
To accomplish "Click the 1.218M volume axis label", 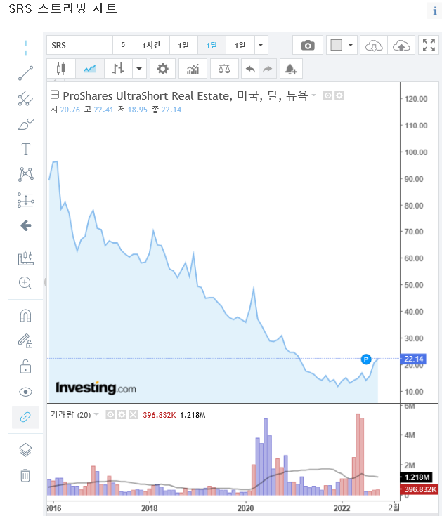I will point(417,477).
